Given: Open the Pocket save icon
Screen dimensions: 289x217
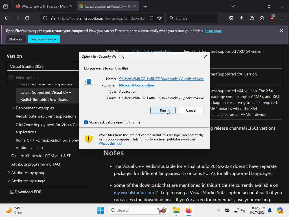Looking at the screenshot, I should pos(231,18).
